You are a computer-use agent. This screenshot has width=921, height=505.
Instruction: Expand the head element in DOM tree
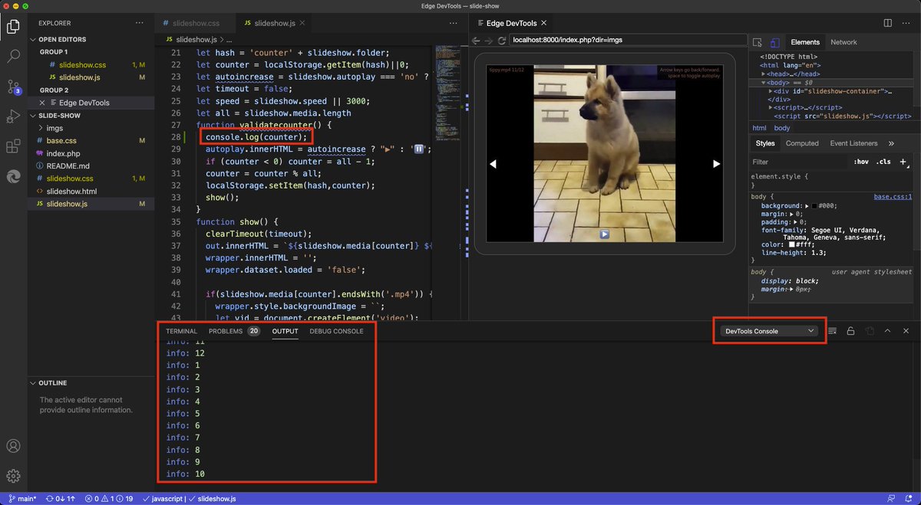pyautogui.click(x=764, y=74)
